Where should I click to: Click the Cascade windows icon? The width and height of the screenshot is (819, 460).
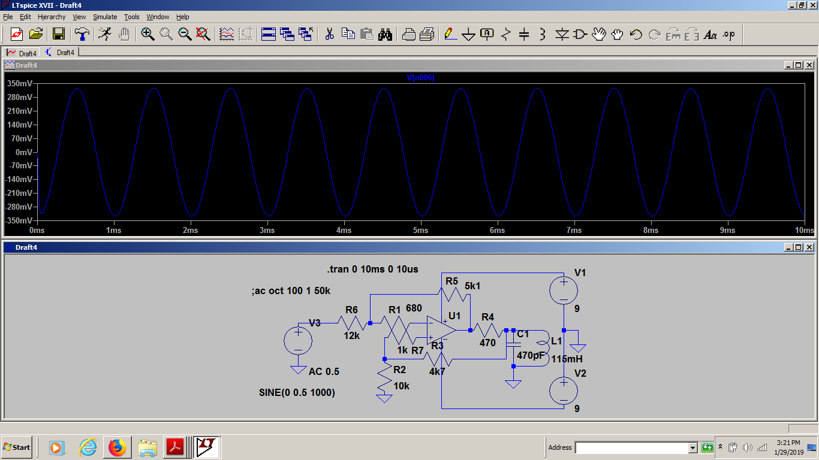[287, 34]
